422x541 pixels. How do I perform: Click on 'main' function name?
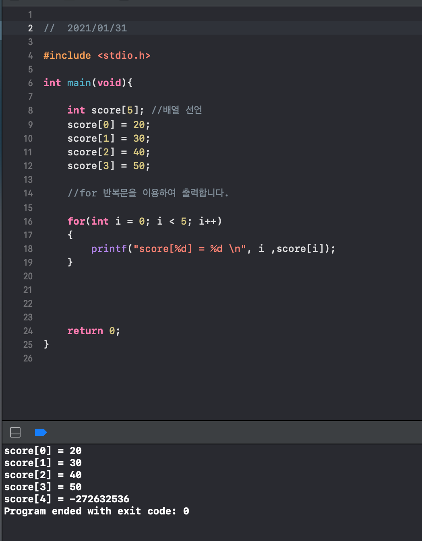[79, 83]
